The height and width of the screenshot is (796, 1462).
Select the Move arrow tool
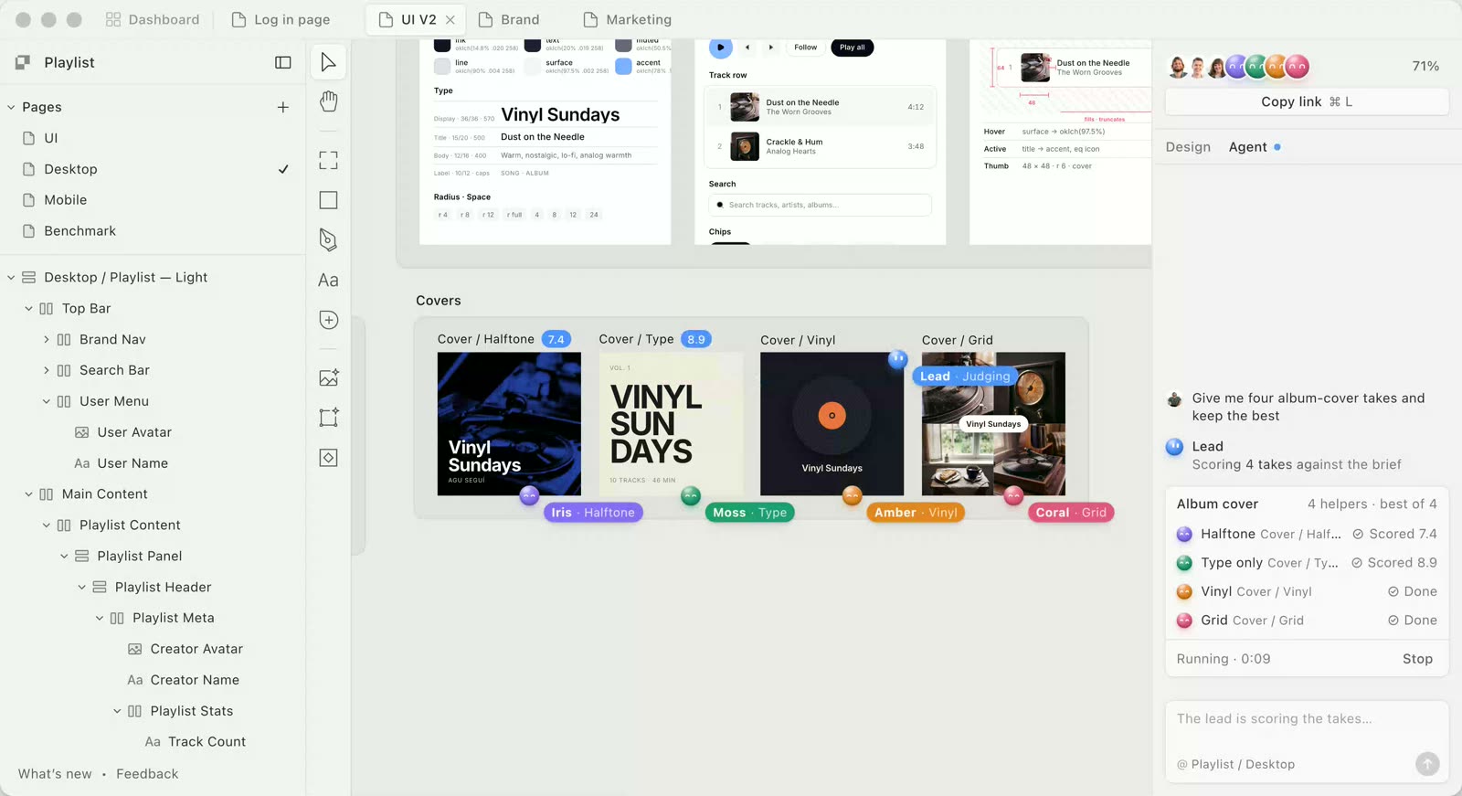coord(328,62)
